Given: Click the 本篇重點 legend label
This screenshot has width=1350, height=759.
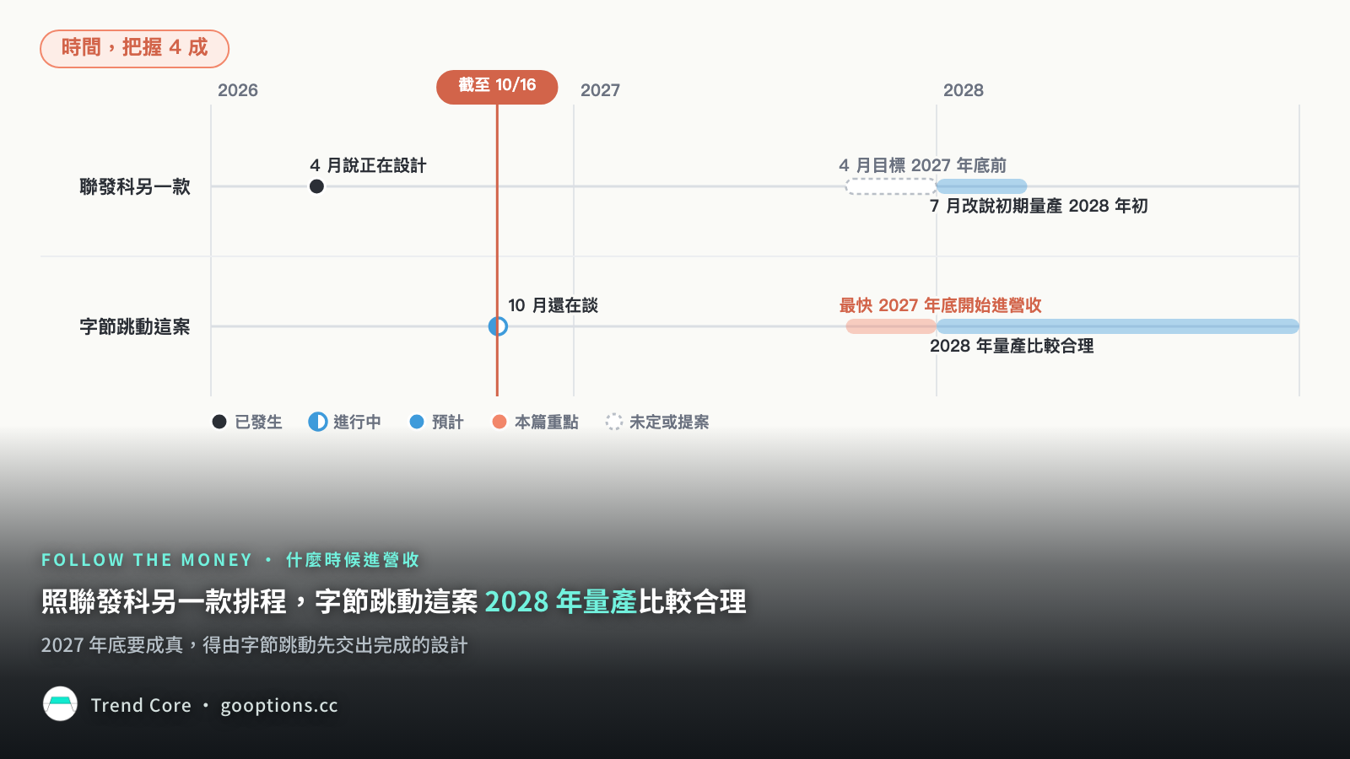Looking at the screenshot, I should pos(547,422).
